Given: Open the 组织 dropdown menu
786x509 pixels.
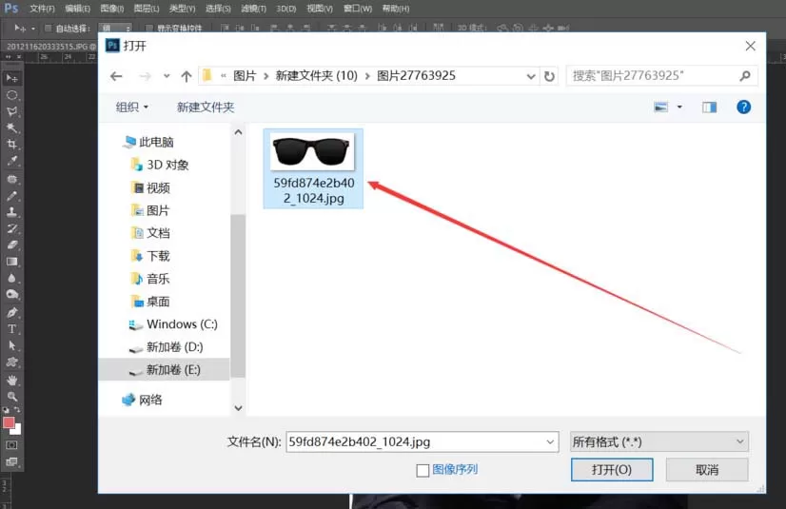Looking at the screenshot, I should point(132,108).
